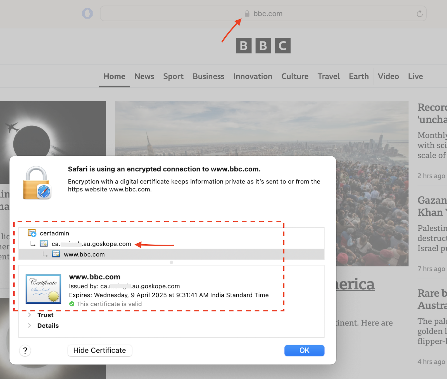Click the bold www.bbc.com certificate title

(95, 277)
